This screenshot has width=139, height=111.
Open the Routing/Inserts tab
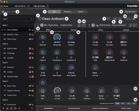point(74,108)
